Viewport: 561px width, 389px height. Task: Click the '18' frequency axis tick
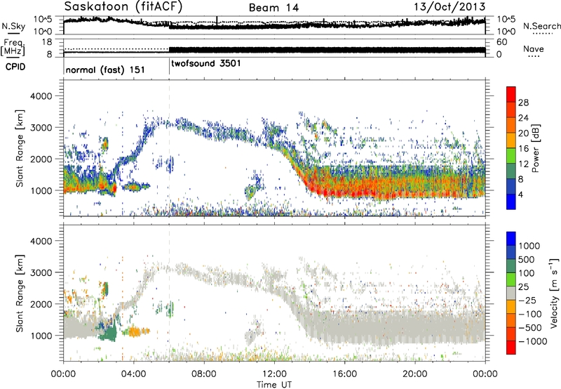47,42
